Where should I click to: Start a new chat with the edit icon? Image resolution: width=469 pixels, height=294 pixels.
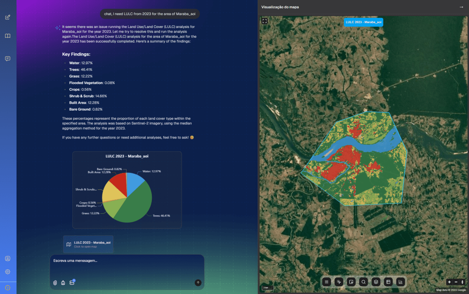(x=7, y=17)
